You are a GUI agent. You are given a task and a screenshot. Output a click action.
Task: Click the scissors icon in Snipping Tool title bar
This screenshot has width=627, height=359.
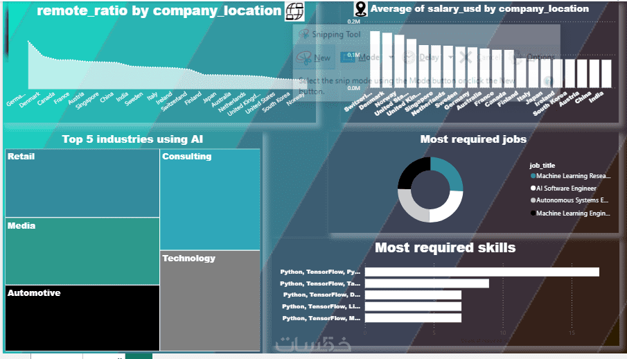[304, 34]
